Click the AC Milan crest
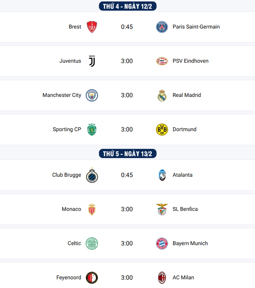255x288 pixels. pyautogui.click(x=162, y=278)
